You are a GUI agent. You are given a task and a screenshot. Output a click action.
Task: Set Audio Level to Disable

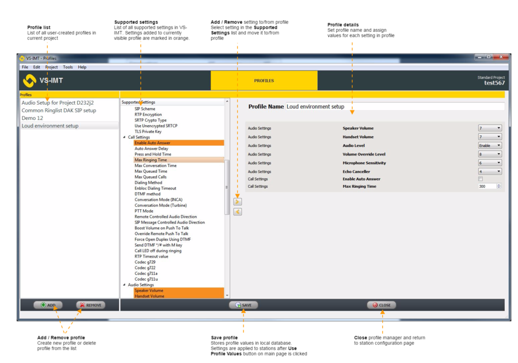click(489, 145)
